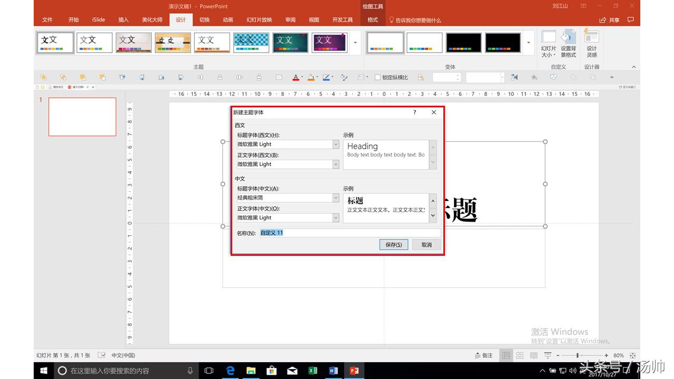Switch to the Transitions (切换) tab
The width and height of the screenshot is (674, 379).
[204, 20]
